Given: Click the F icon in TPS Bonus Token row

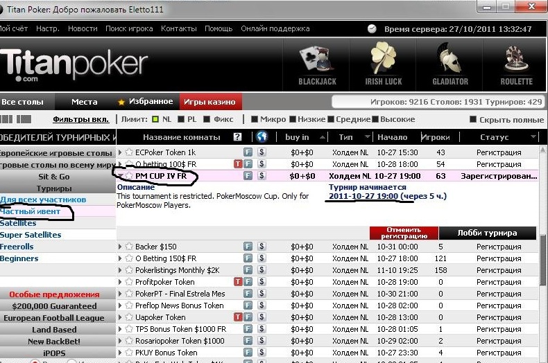Looking at the screenshot, I should [x=248, y=328].
